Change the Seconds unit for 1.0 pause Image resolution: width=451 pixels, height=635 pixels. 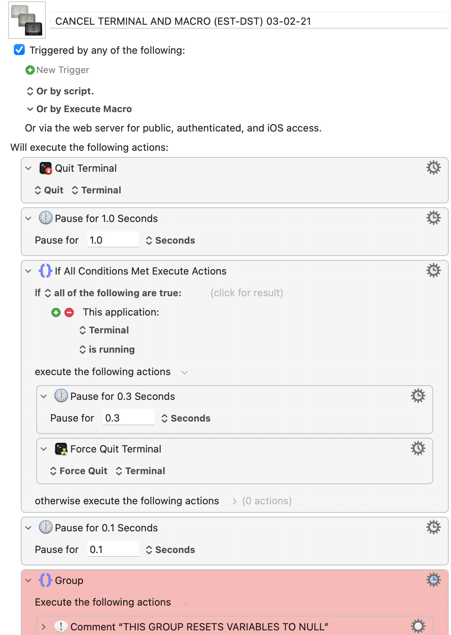pyautogui.click(x=171, y=241)
